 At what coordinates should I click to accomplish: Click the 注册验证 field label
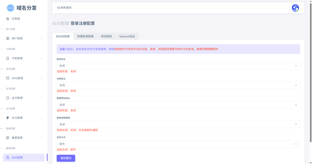[61, 79]
